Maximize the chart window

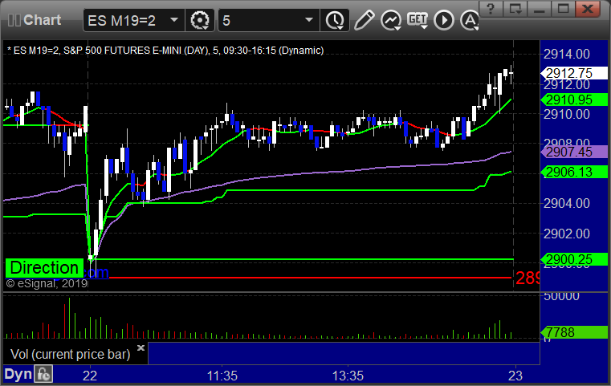(x=563, y=9)
